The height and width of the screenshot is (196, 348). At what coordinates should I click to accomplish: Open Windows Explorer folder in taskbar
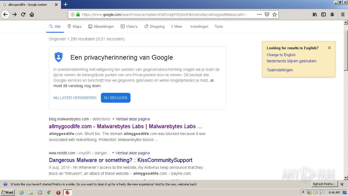click(x=31, y=192)
